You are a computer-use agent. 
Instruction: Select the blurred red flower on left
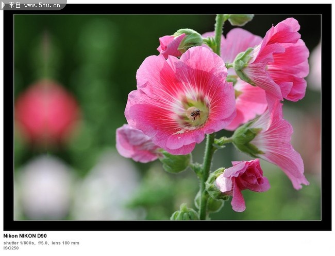coord(46,111)
